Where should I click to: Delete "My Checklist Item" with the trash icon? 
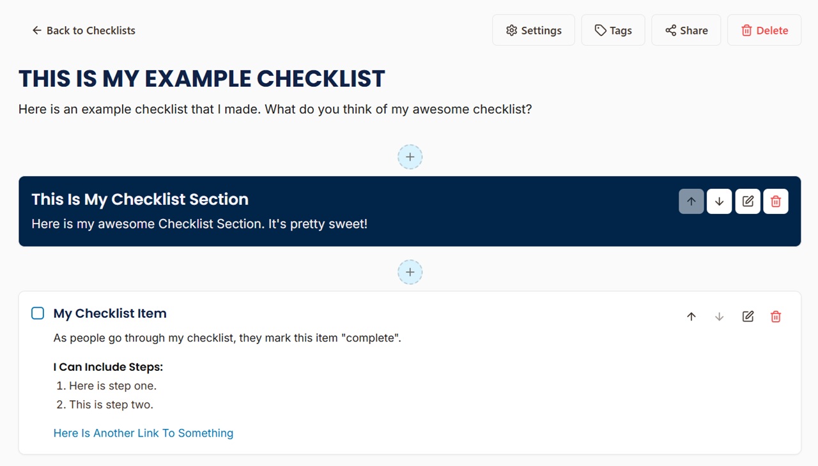pyautogui.click(x=775, y=316)
